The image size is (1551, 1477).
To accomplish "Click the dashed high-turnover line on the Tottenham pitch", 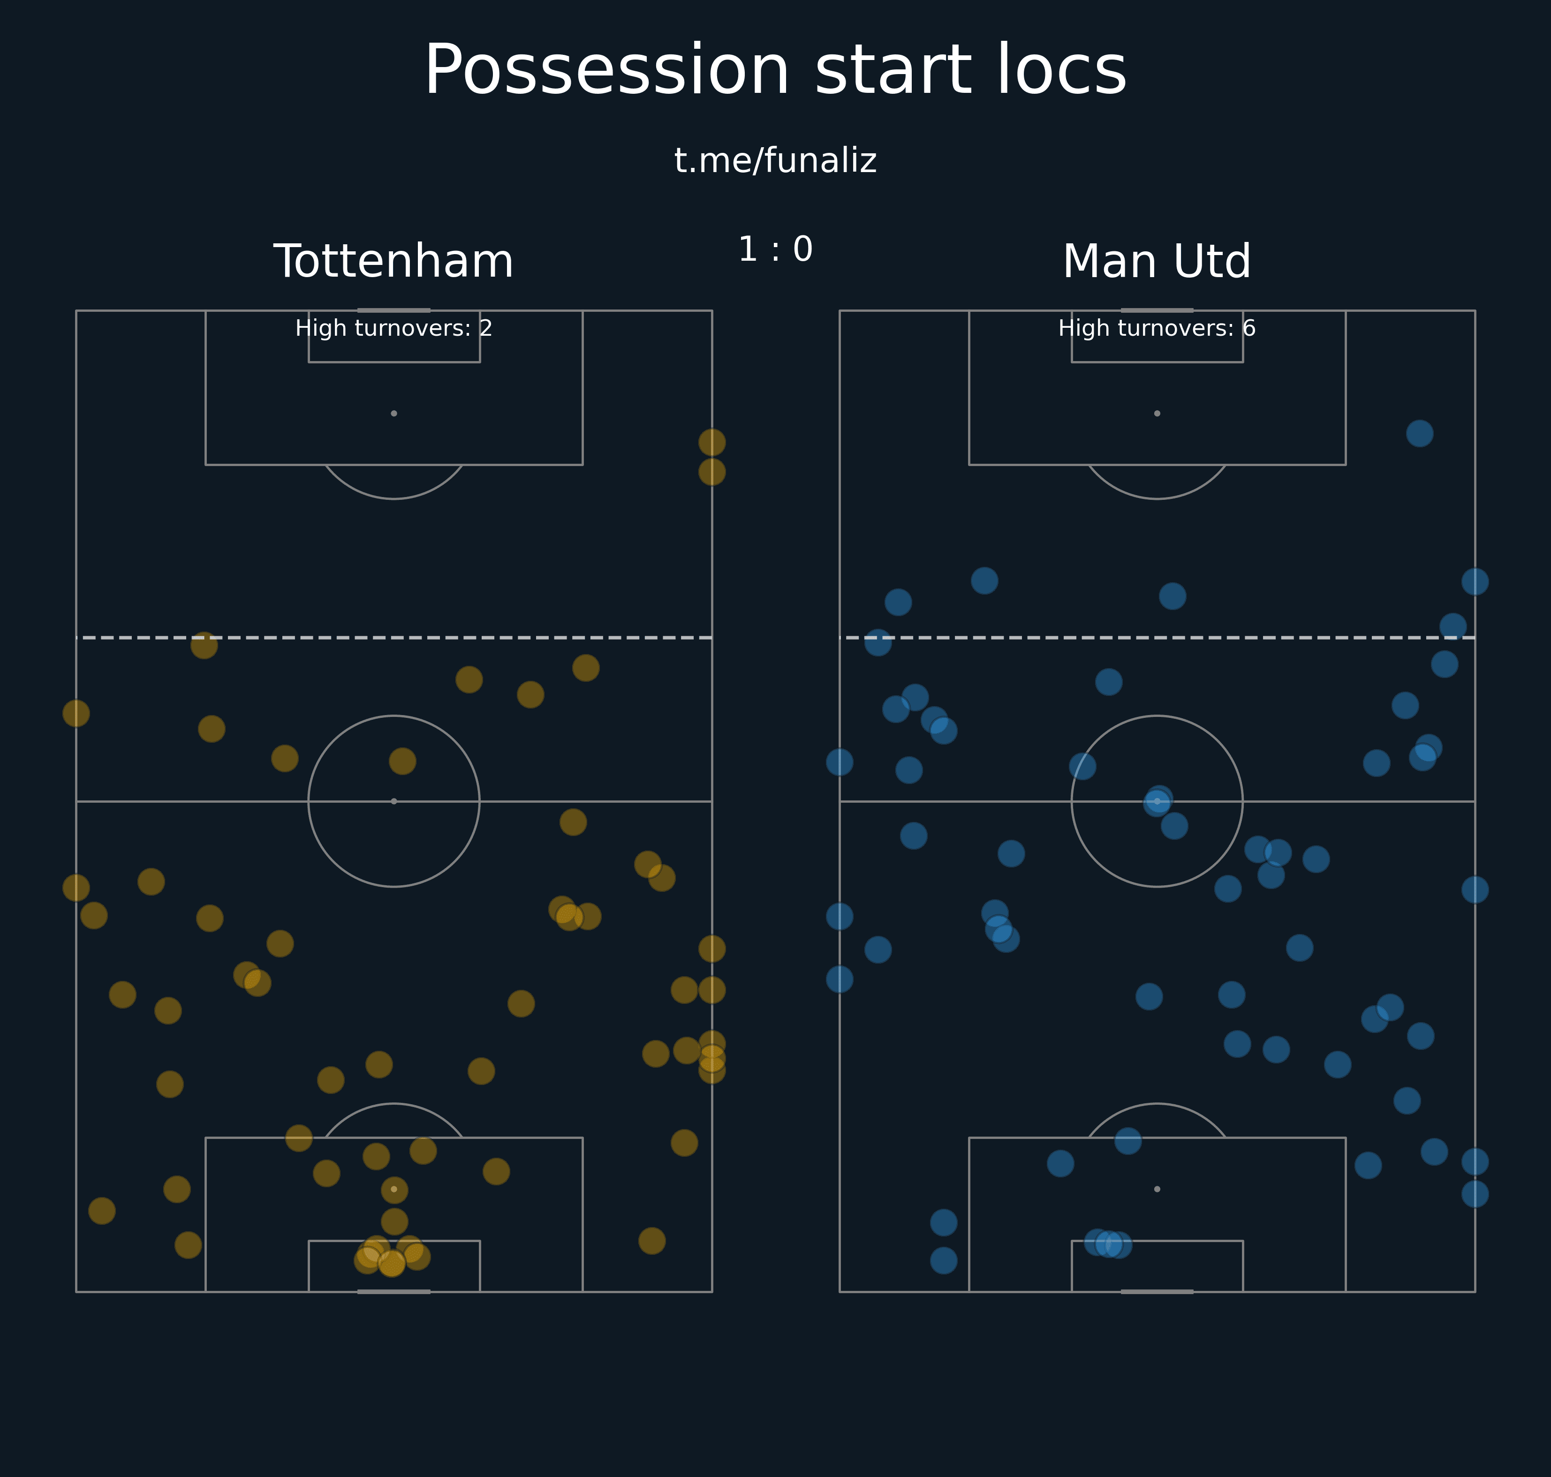I will [393, 638].
